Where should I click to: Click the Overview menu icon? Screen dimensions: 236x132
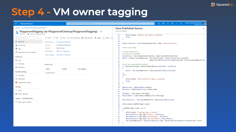(16, 42)
